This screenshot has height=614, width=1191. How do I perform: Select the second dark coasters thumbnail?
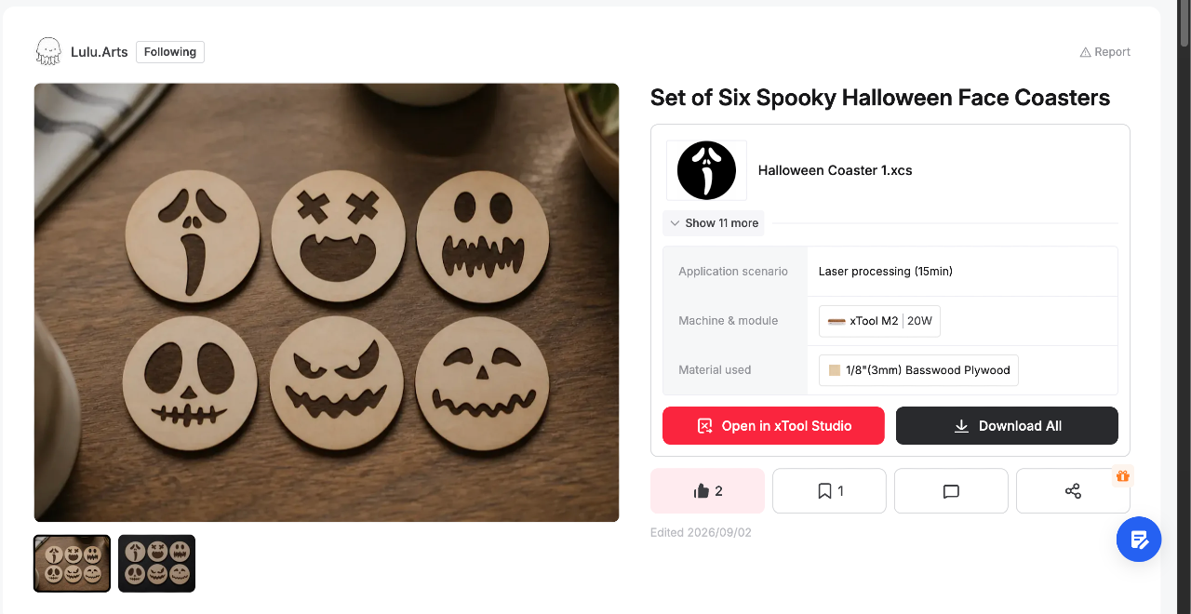(156, 564)
